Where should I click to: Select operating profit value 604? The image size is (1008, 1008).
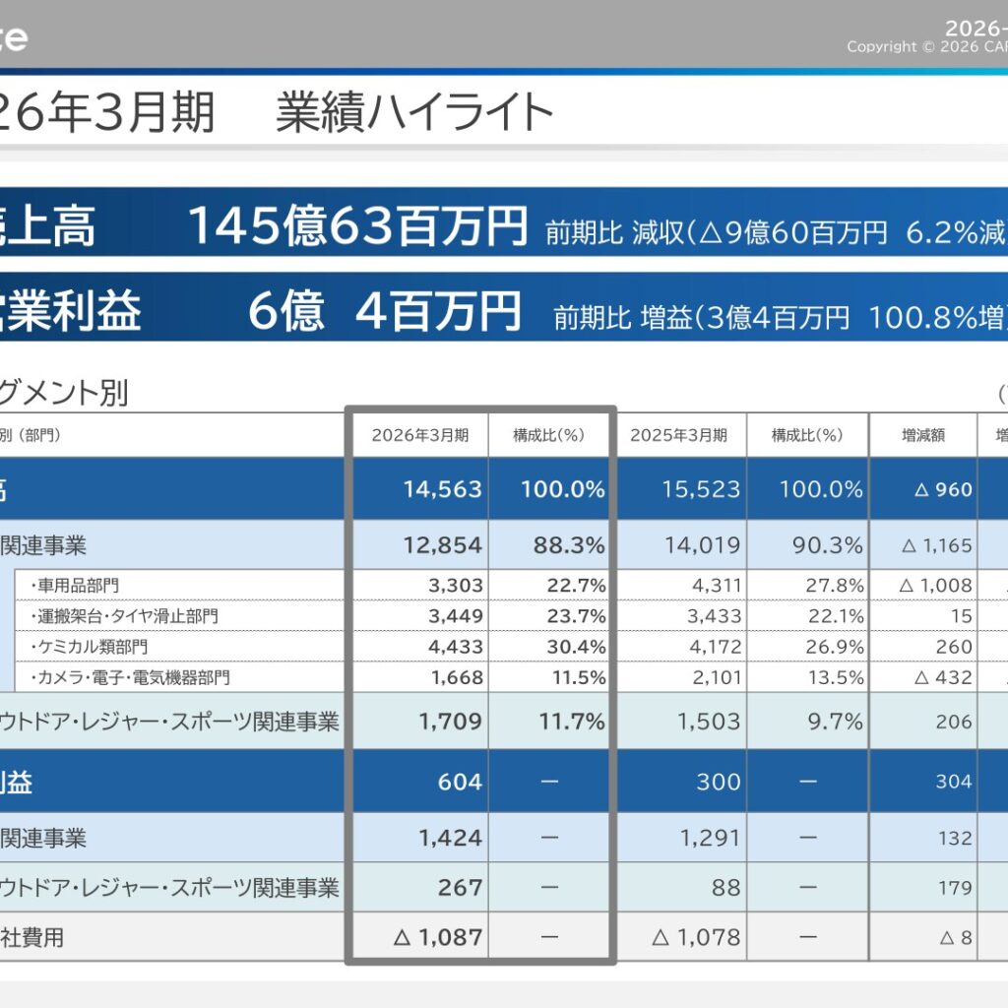(460, 782)
